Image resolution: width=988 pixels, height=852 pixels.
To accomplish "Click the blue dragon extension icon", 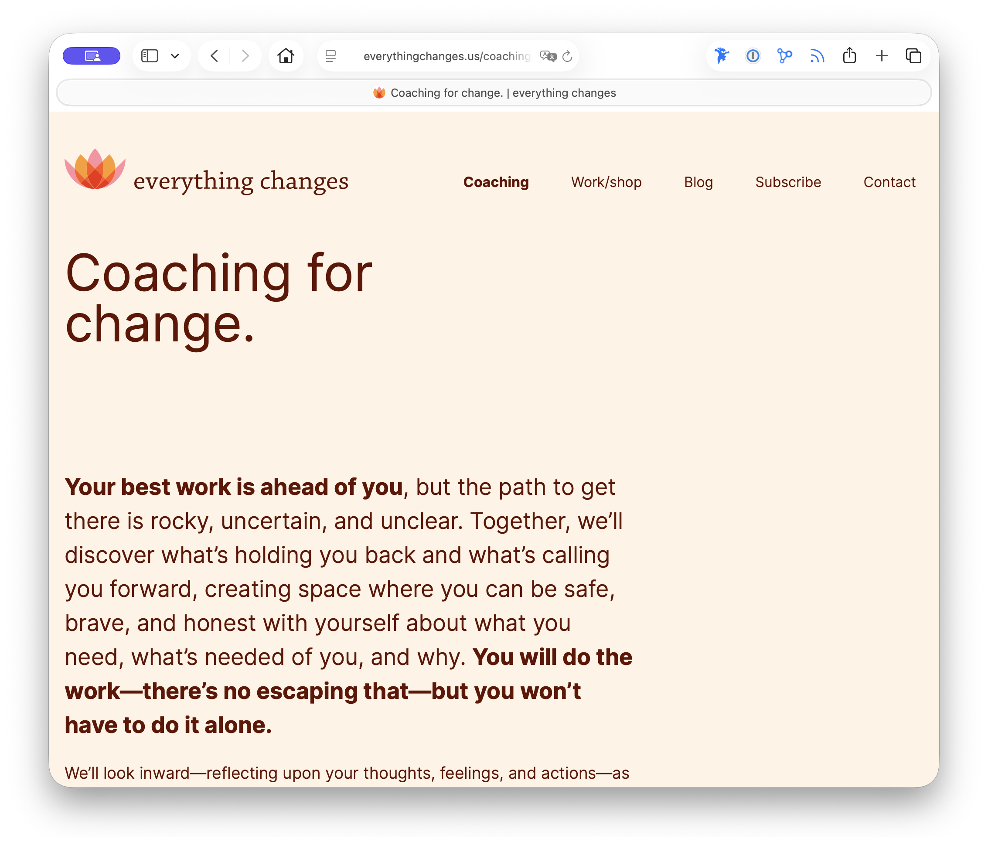I will click(722, 56).
